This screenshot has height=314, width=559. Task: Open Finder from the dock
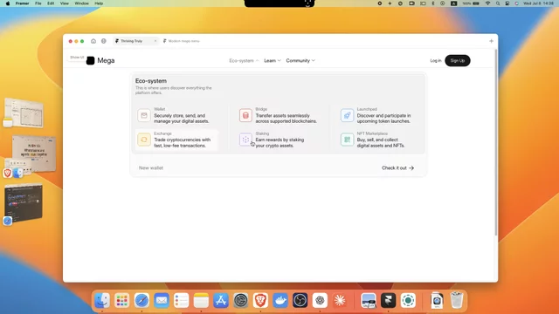(x=102, y=300)
